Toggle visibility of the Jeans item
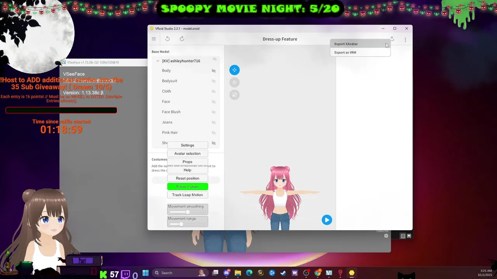 pos(214,122)
